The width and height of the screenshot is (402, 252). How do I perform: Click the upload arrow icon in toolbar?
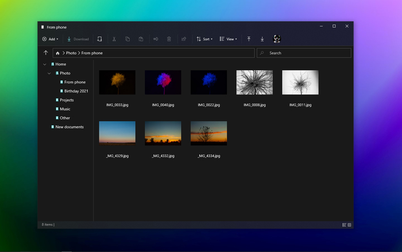coord(249,39)
